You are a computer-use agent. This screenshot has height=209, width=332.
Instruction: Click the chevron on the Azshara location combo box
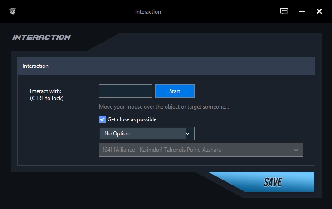(296, 150)
